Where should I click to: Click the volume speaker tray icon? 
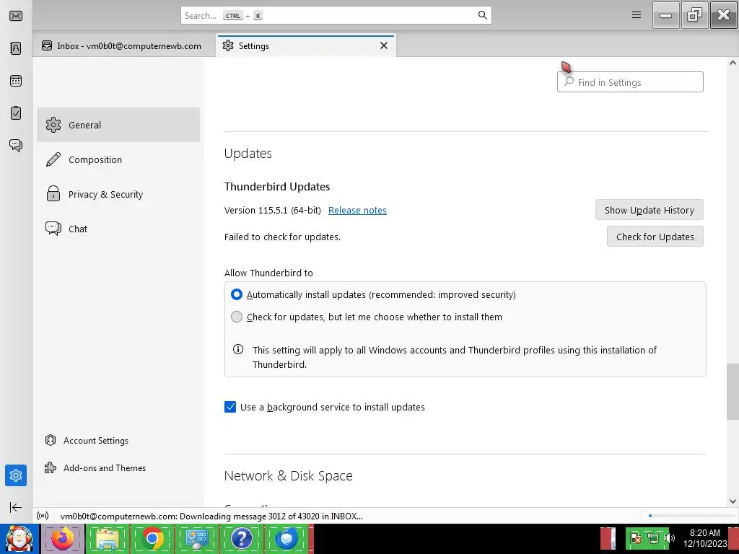[x=670, y=538]
